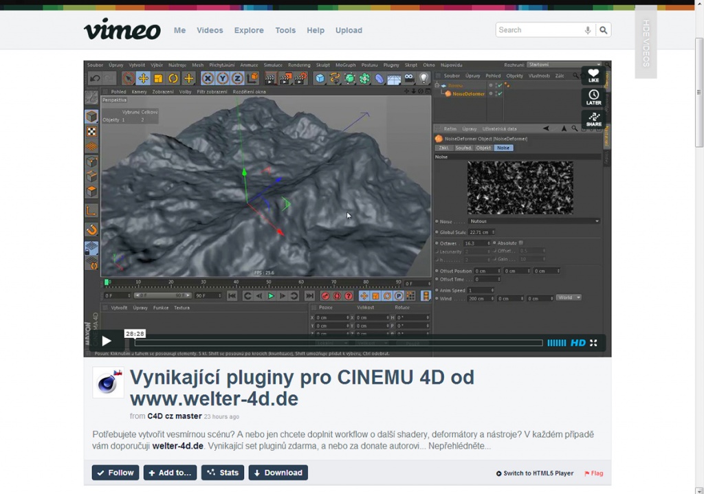The width and height of the screenshot is (704, 494).
Task: Toggle NoiseDeformer visibility dot
Action: click(491, 93)
